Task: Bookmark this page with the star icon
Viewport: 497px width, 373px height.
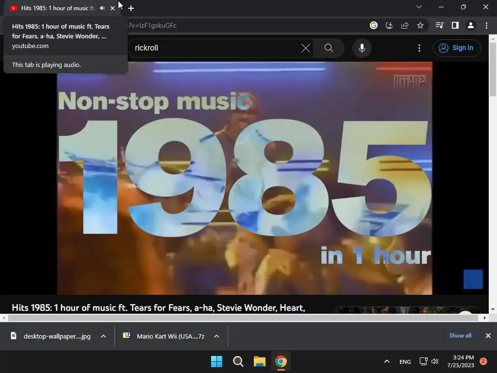Action: pos(420,25)
